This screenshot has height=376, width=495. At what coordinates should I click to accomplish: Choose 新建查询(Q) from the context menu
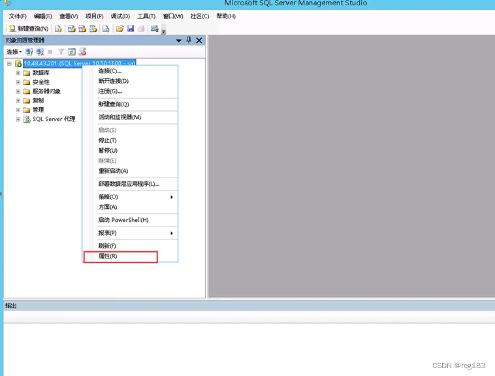tap(130, 104)
